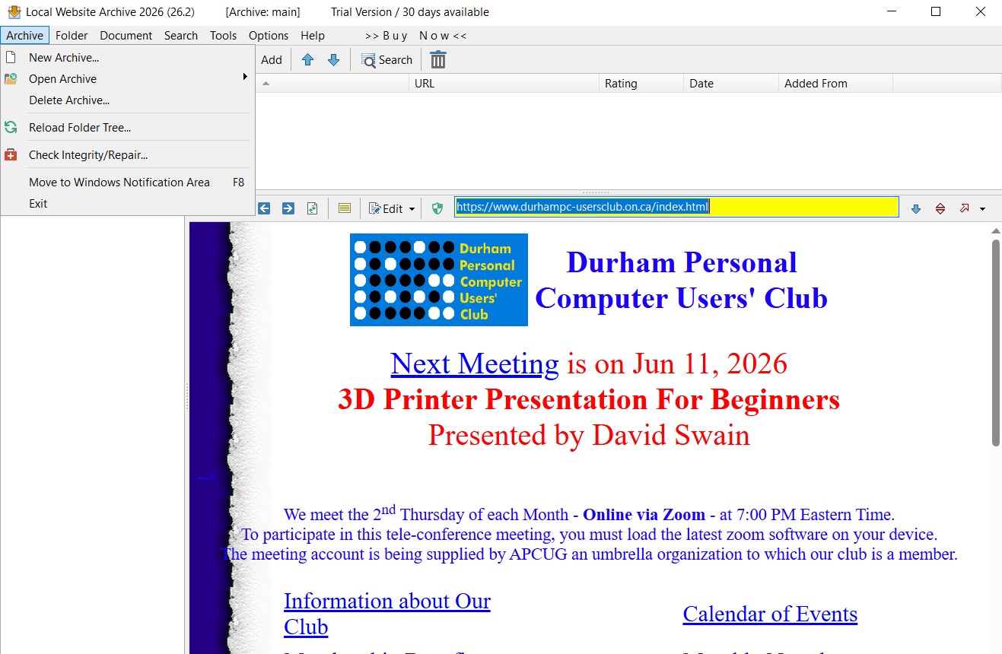Image resolution: width=1002 pixels, height=654 pixels.
Task: Click the URL address field
Action: click(x=676, y=207)
